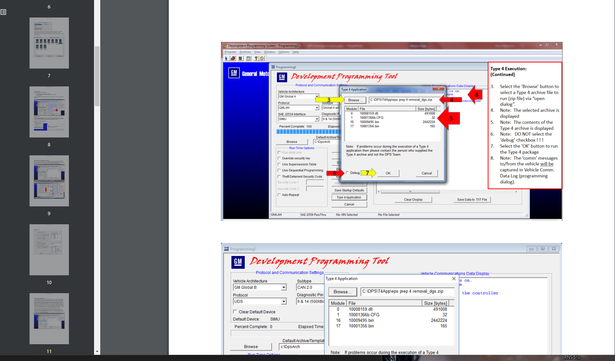Toggle the Auto Repeat checkbox
Viewport: 615px width, 361px height.
pos(279,195)
